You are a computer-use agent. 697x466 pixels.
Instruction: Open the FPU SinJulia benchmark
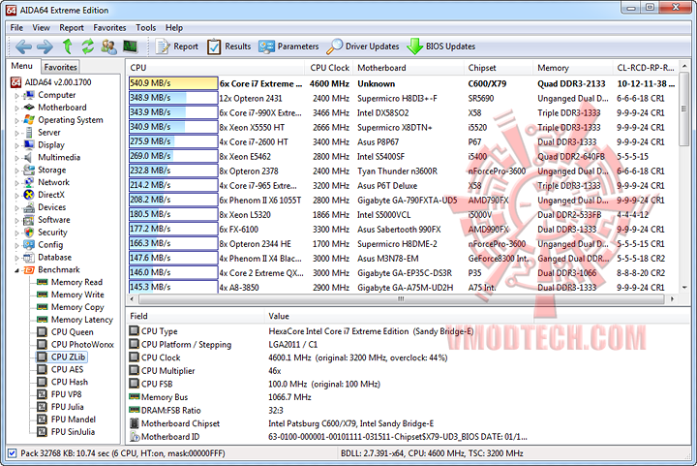coord(66,431)
